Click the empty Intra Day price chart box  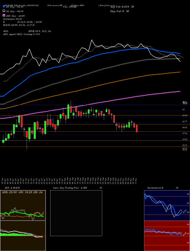(x=76, y=213)
